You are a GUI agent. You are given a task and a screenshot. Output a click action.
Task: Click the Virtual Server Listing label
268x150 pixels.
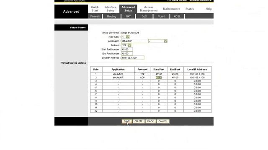click(x=74, y=63)
